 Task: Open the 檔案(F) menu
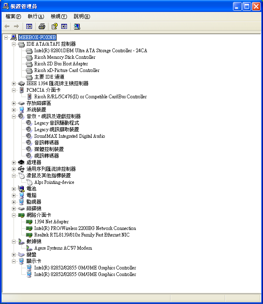point(13,16)
